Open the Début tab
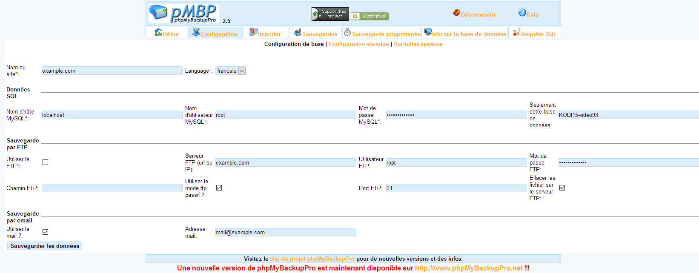Image resolution: width=699 pixels, height=273 pixels. pos(166,33)
